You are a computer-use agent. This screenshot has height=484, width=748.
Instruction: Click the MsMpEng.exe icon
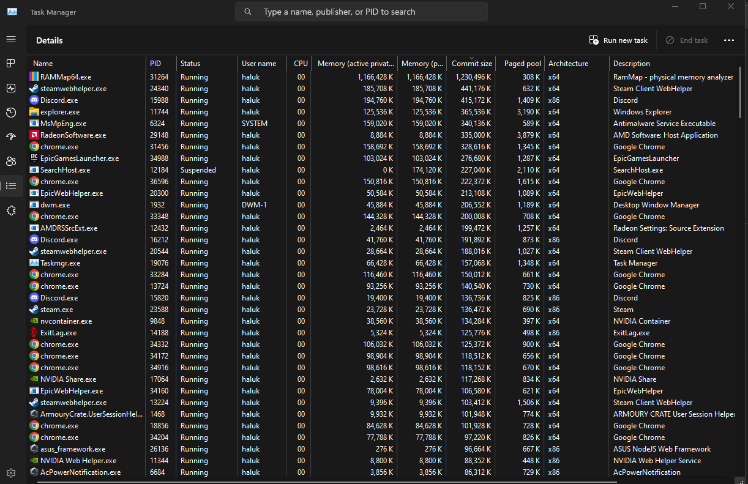tap(34, 124)
